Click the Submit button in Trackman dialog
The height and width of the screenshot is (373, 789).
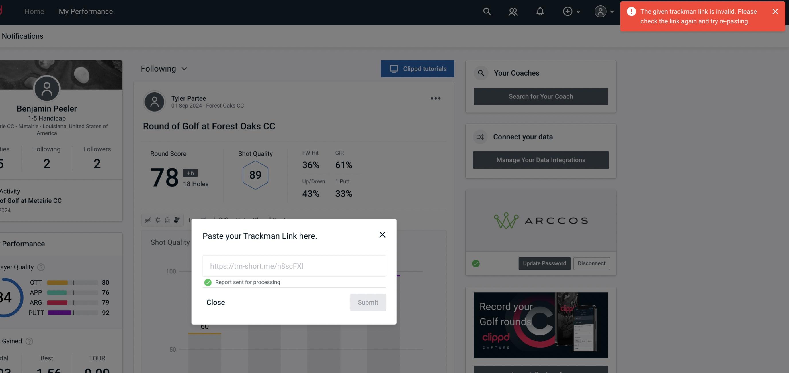[368, 302]
